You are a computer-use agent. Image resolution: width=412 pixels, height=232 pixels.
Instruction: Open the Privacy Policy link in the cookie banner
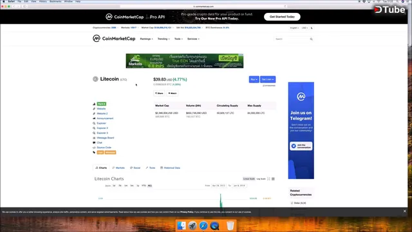coord(187,212)
